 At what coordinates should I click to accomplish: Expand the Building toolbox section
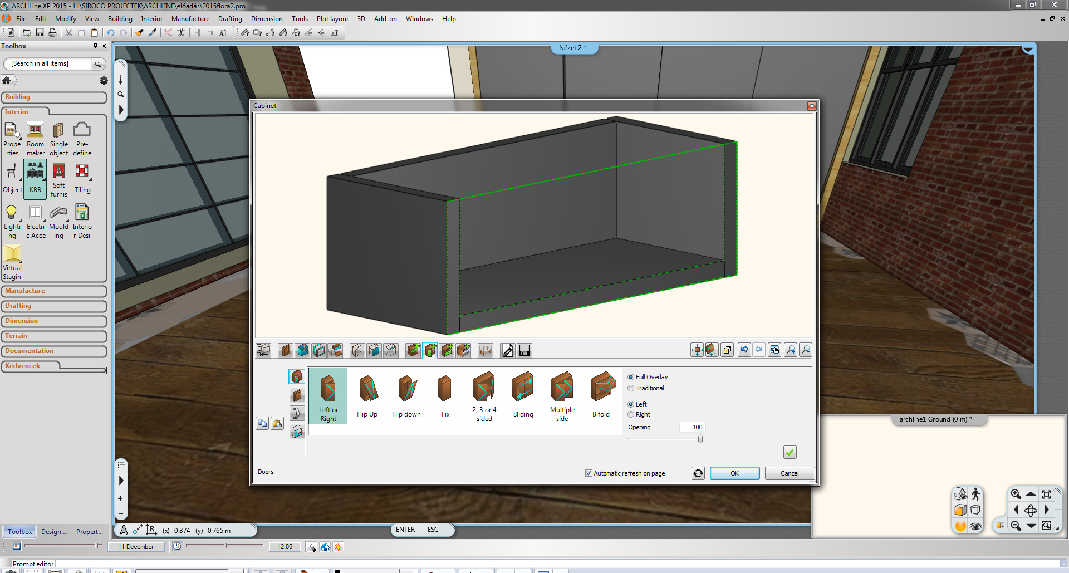54,97
